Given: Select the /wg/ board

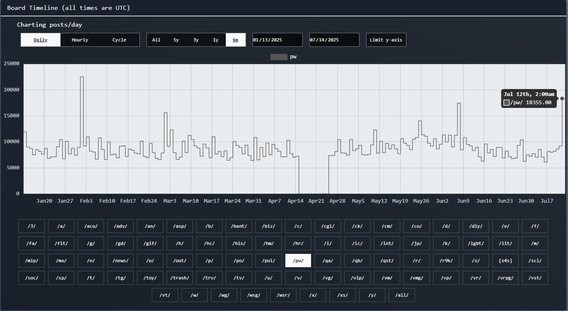Looking at the screenshot, I should (x=224, y=295).
